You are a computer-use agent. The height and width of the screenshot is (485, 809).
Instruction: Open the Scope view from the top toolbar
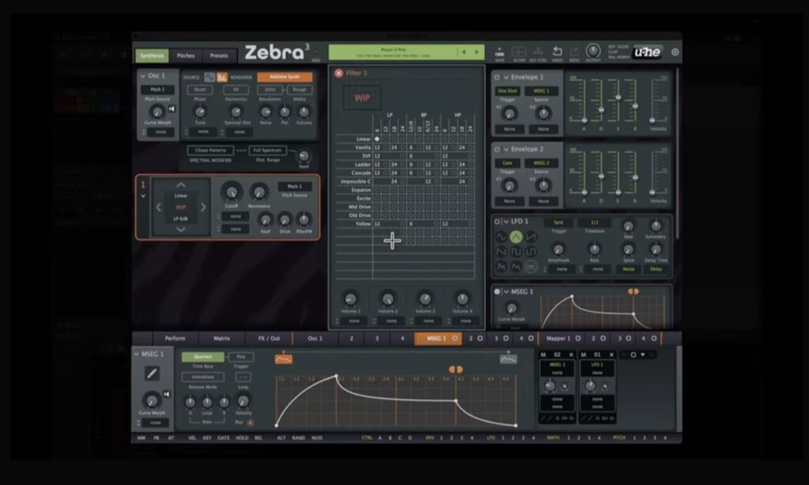click(x=519, y=52)
